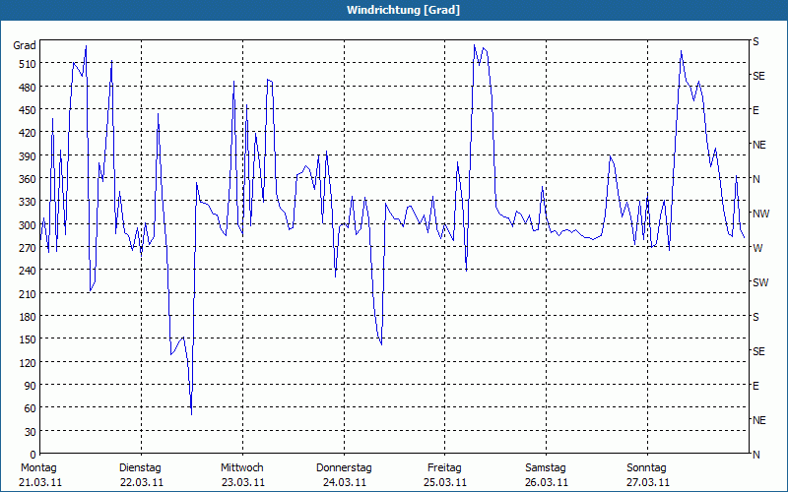Select the 390 degree axis label

tap(28, 156)
